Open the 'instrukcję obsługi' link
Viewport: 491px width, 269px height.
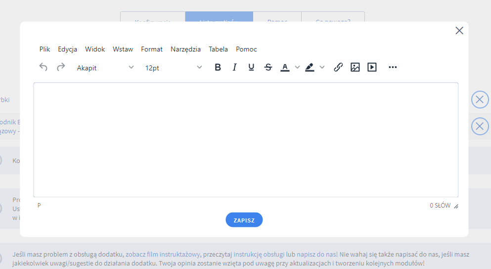click(259, 254)
